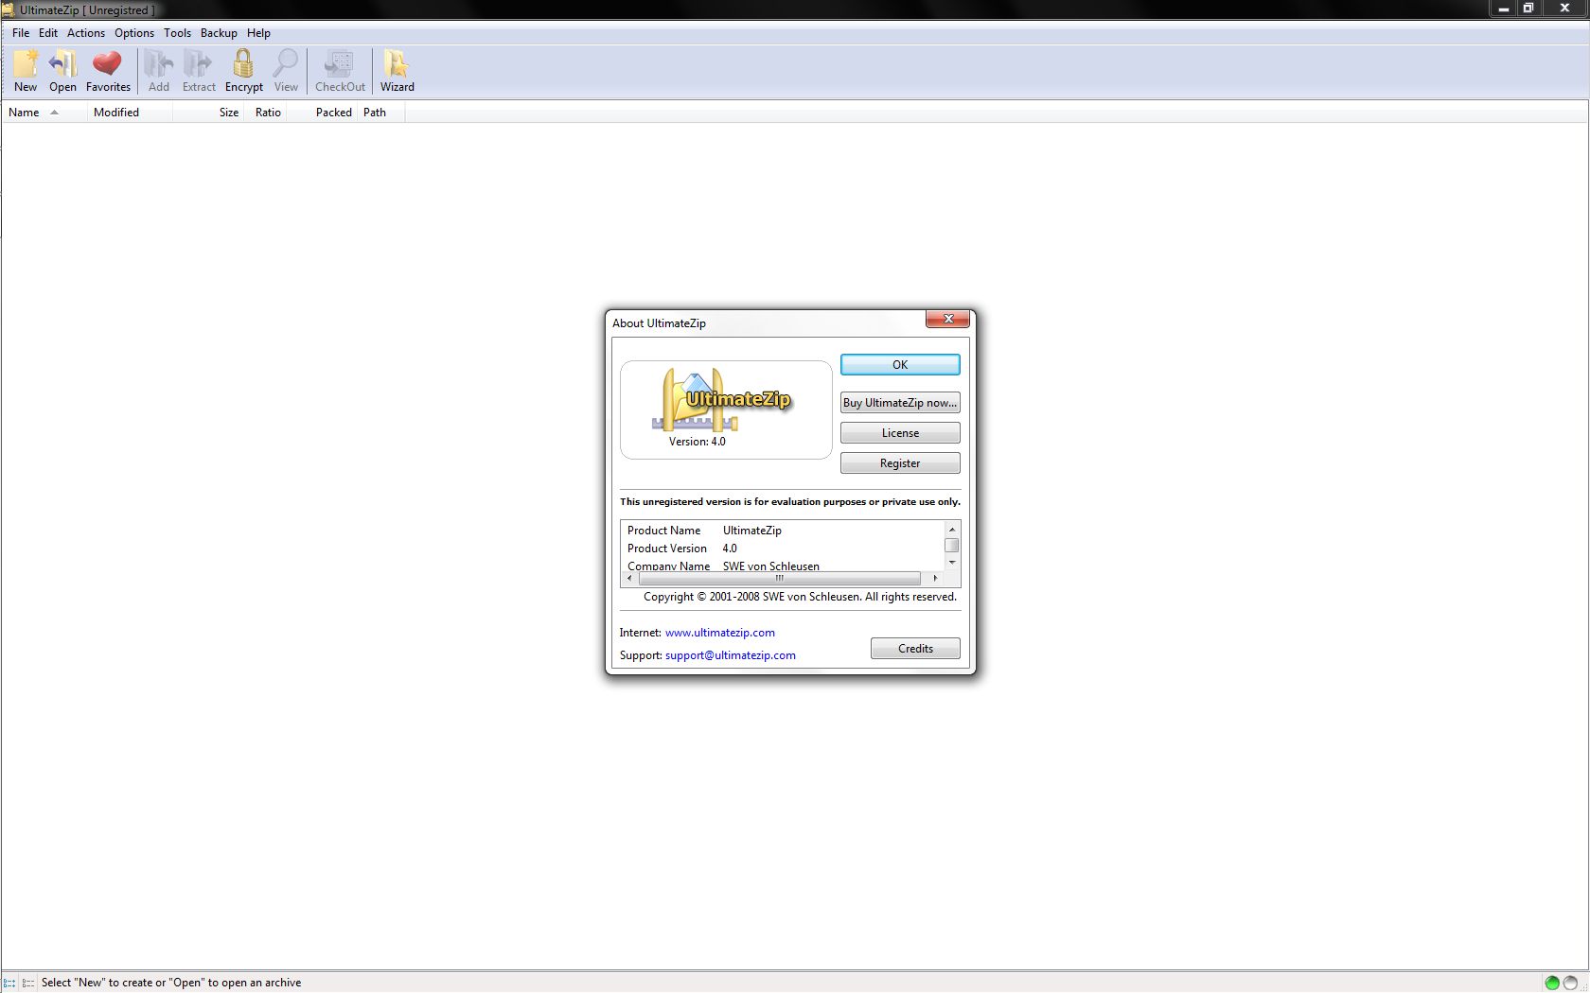Open the Options menu
The image size is (1590, 993).
(x=134, y=32)
